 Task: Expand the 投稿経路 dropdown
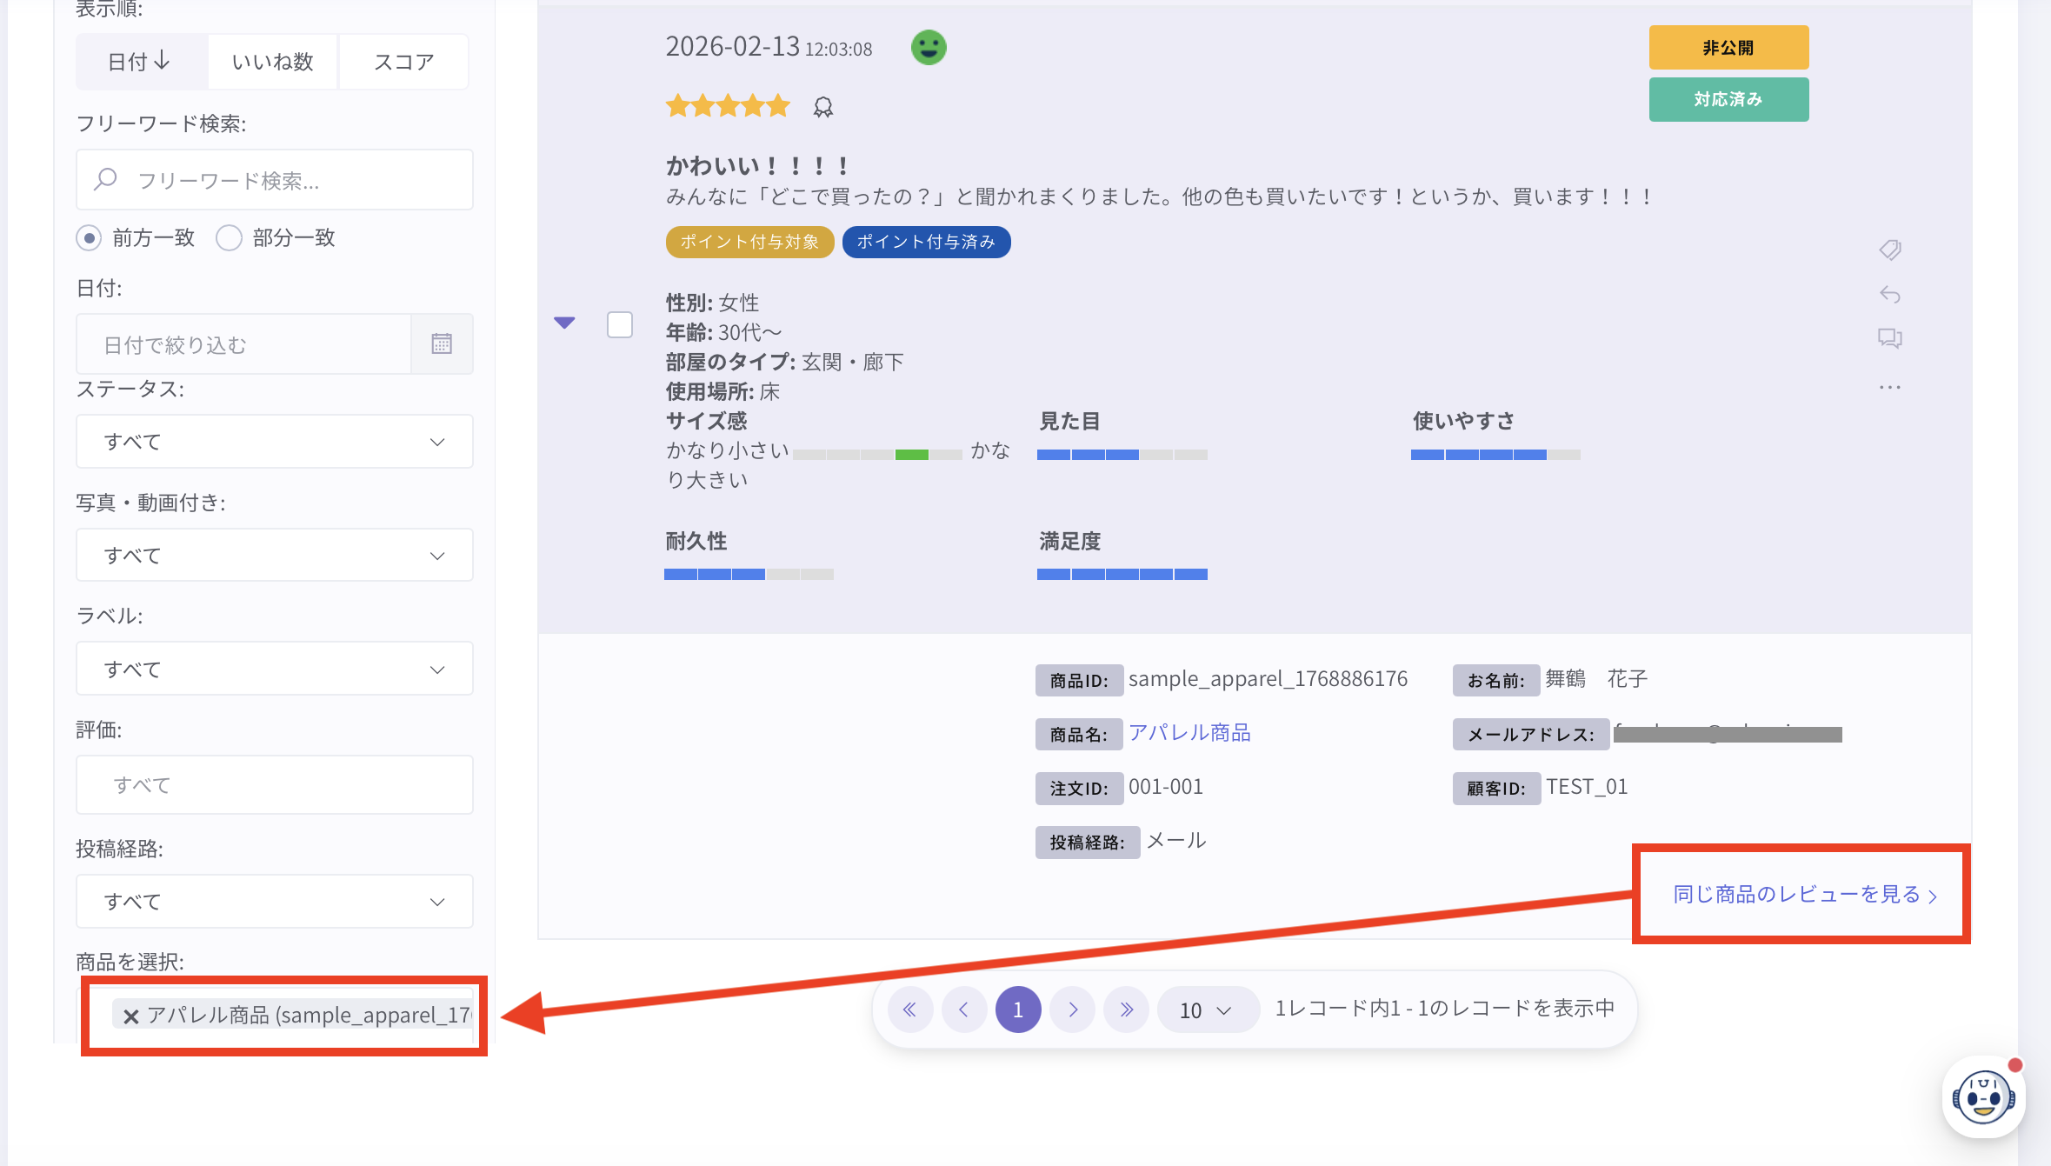(275, 902)
